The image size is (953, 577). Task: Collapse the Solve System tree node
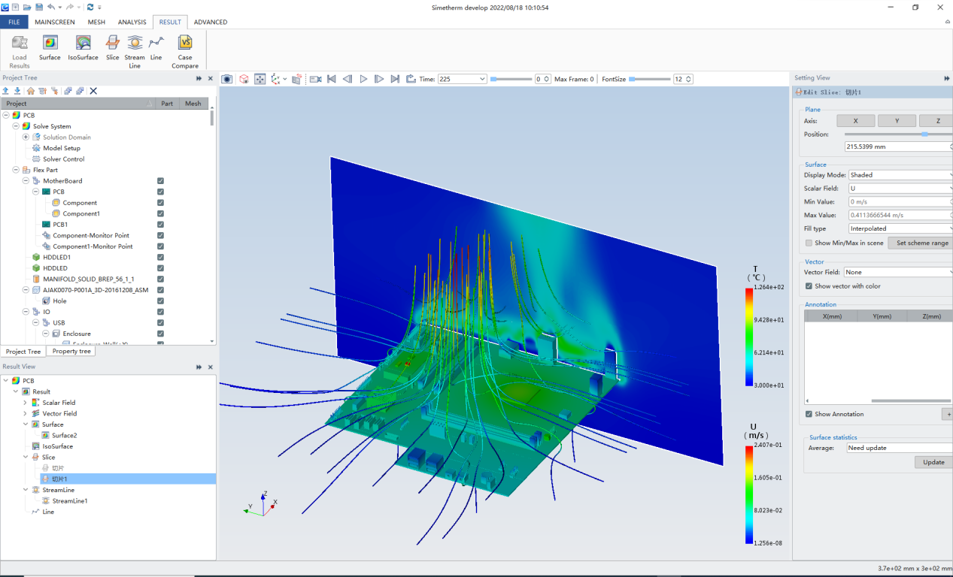coord(16,126)
